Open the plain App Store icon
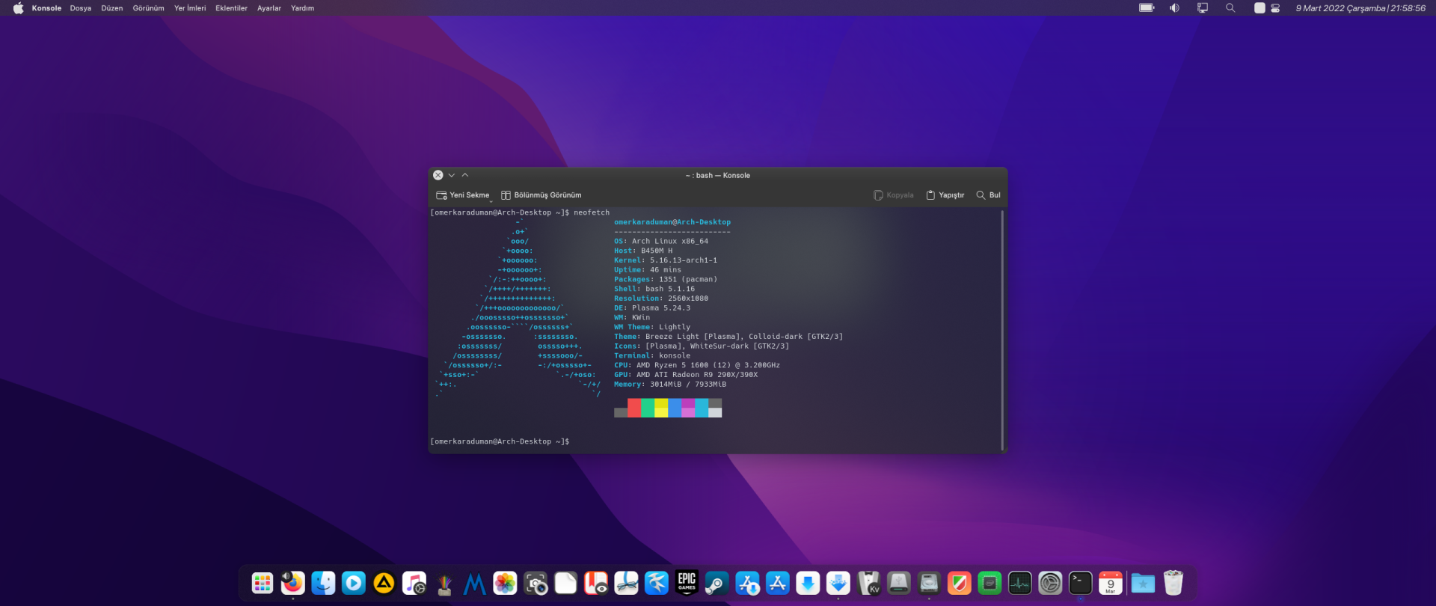This screenshot has width=1436, height=606. tap(778, 583)
